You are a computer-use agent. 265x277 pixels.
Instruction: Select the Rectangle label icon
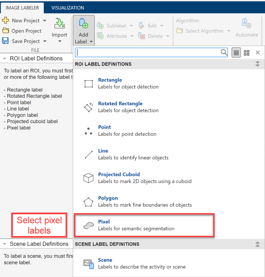88,83
